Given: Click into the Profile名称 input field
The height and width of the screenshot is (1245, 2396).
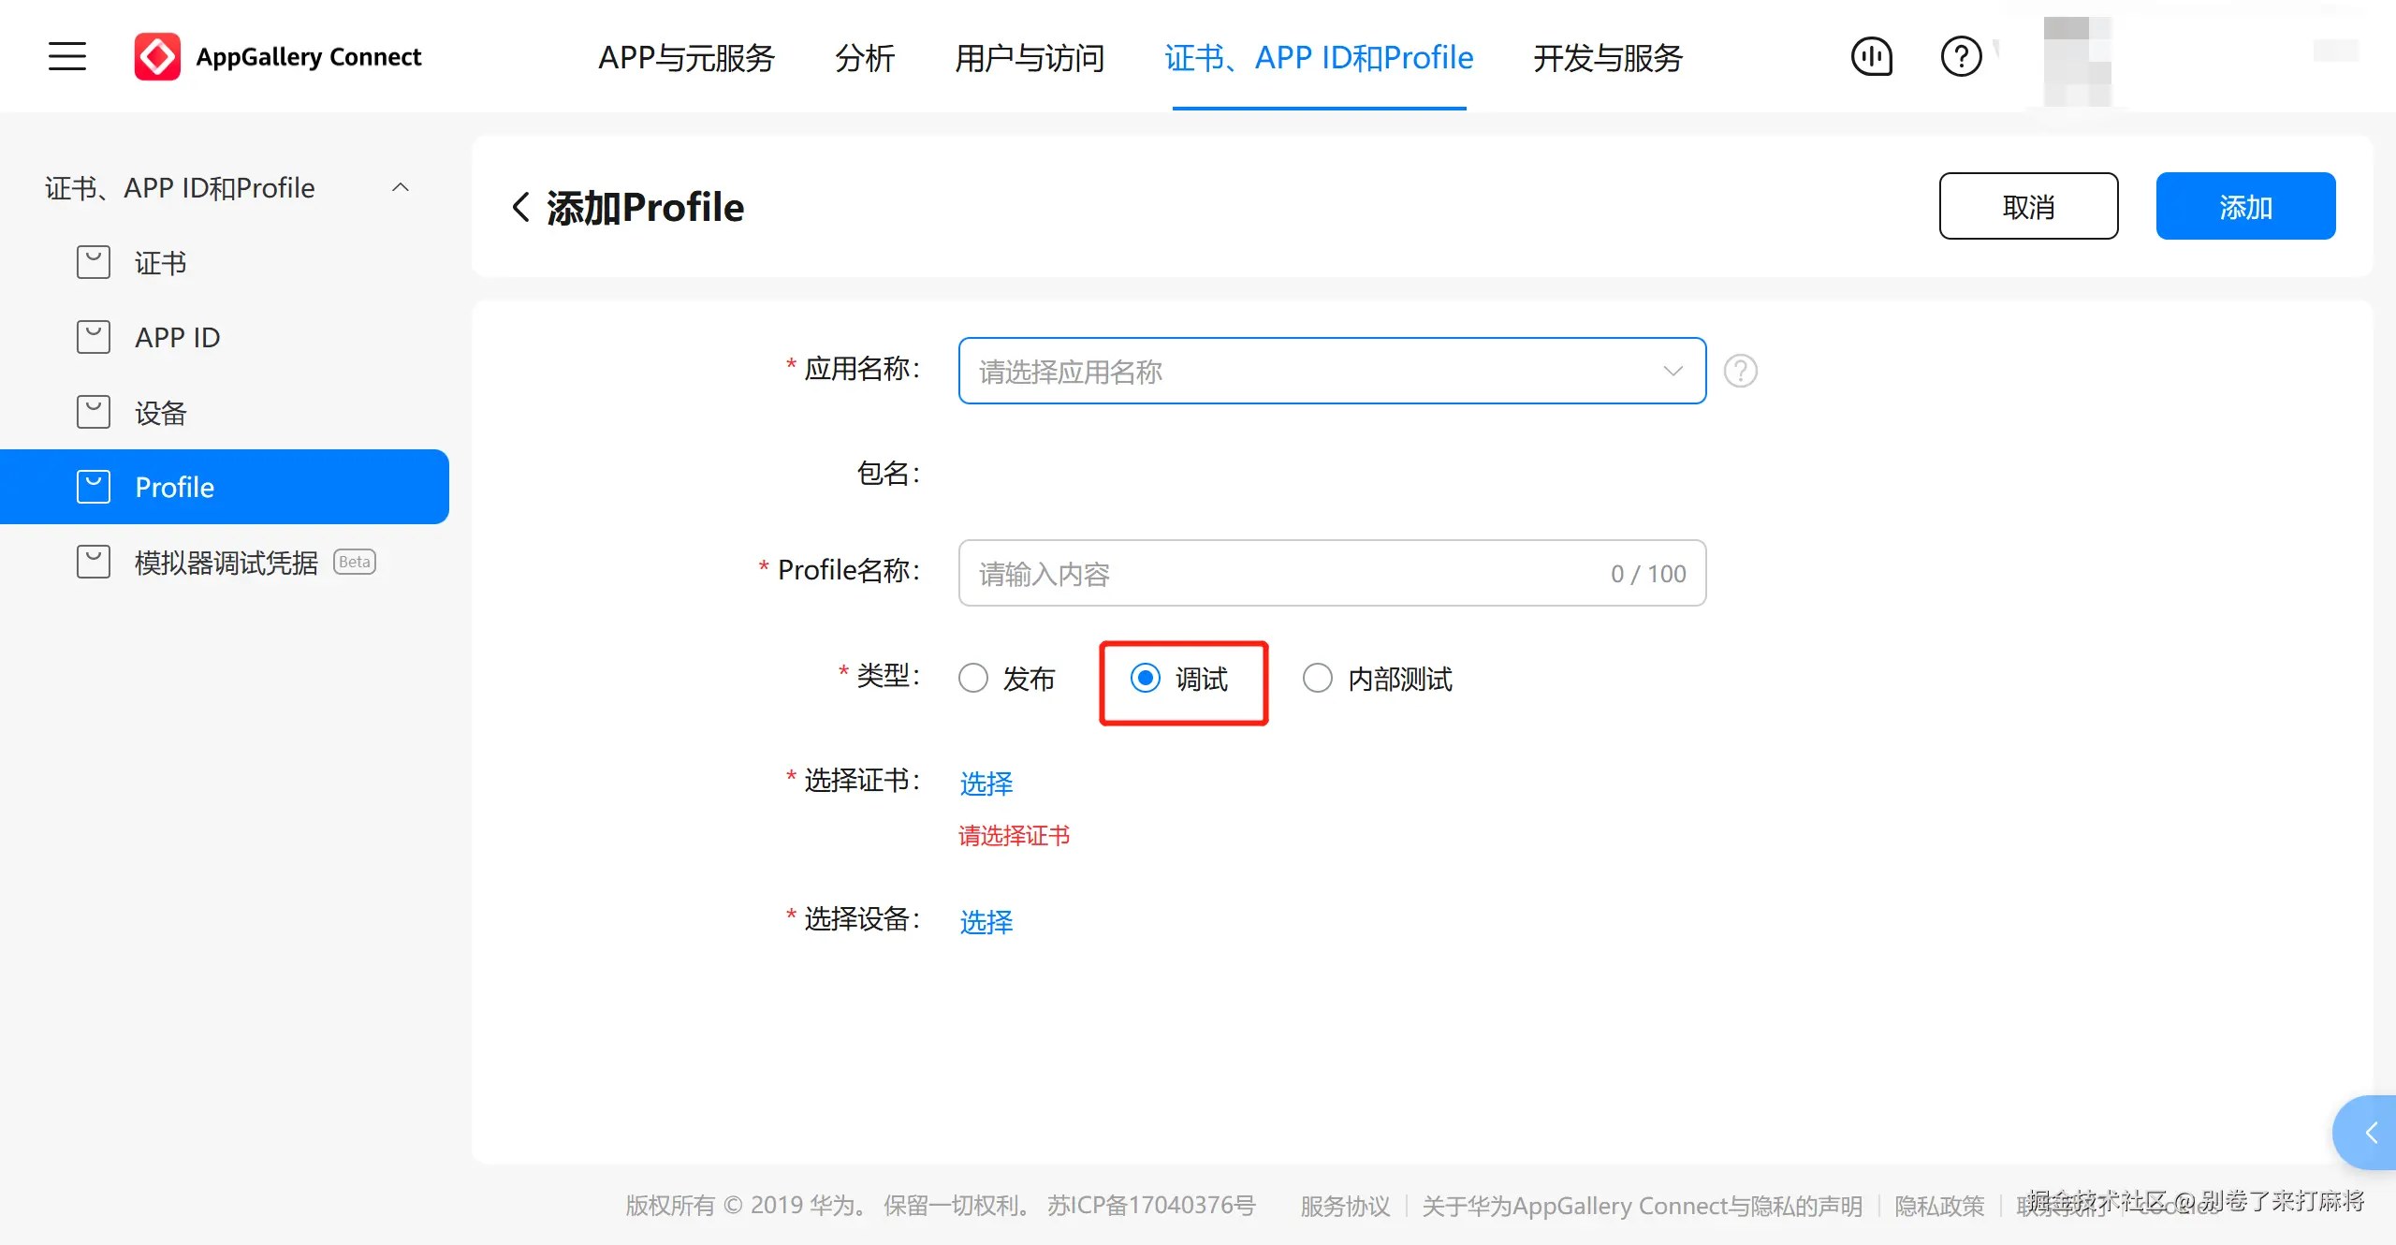Looking at the screenshot, I should point(1282,574).
